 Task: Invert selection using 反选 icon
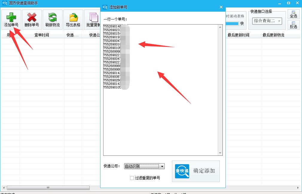point(294,23)
